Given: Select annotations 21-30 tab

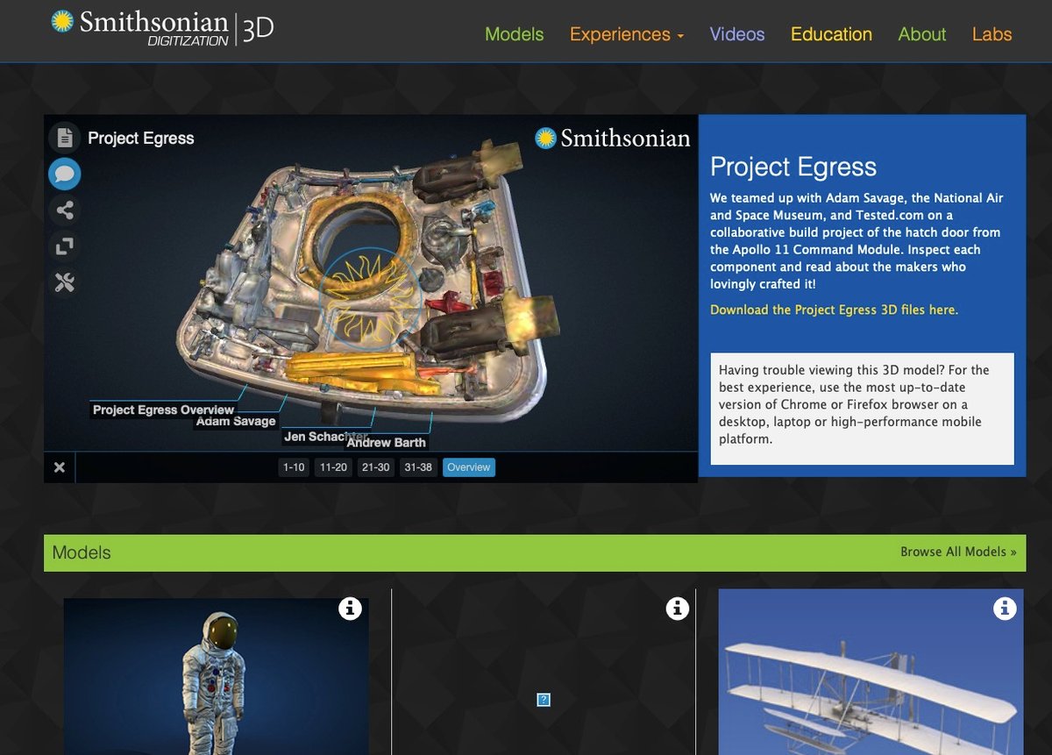Looking at the screenshot, I should pyautogui.click(x=375, y=467).
